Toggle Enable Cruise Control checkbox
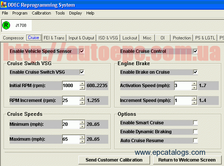This screenshot has width=224, height=166. click(195, 51)
